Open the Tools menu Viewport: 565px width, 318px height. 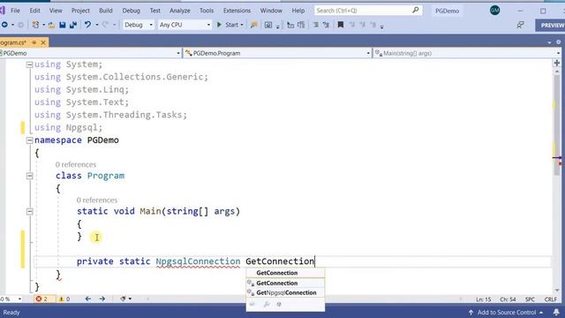[207, 11]
